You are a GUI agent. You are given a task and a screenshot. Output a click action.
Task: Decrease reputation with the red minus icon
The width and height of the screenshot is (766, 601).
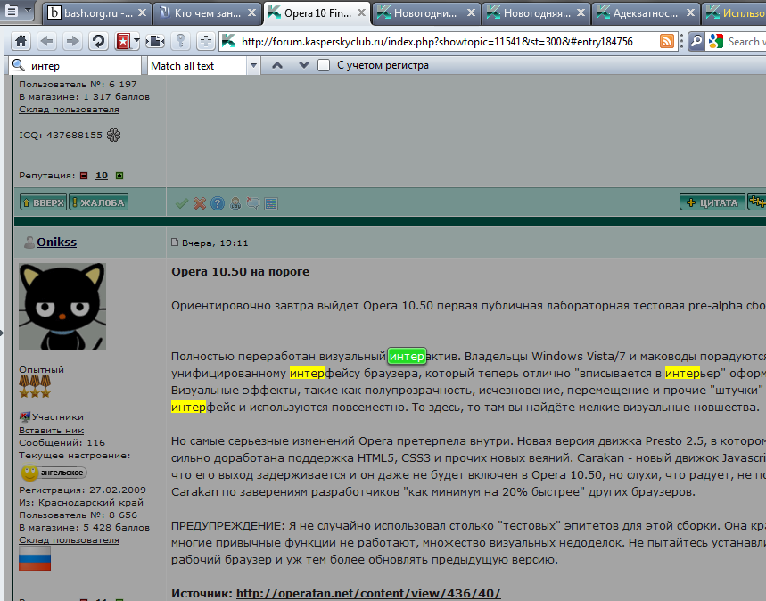(x=84, y=176)
